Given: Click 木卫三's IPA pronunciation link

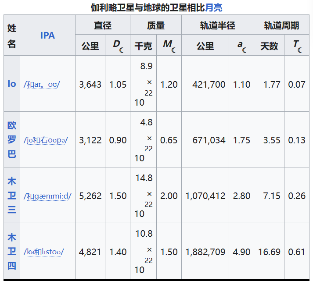Looking at the screenshot, I should pyautogui.click(x=47, y=196).
